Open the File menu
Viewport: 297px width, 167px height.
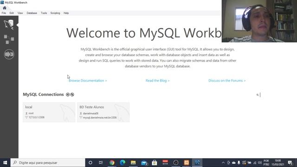pyautogui.click(x=4, y=13)
